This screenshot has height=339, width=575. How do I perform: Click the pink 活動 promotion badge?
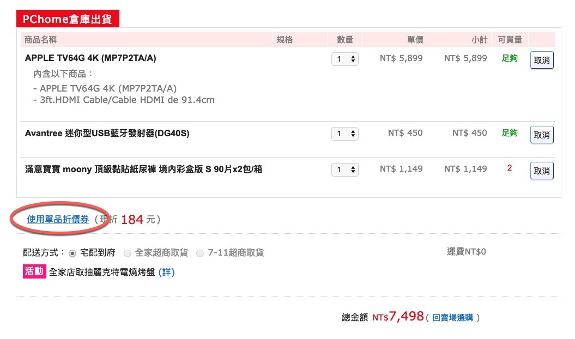coord(34,271)
